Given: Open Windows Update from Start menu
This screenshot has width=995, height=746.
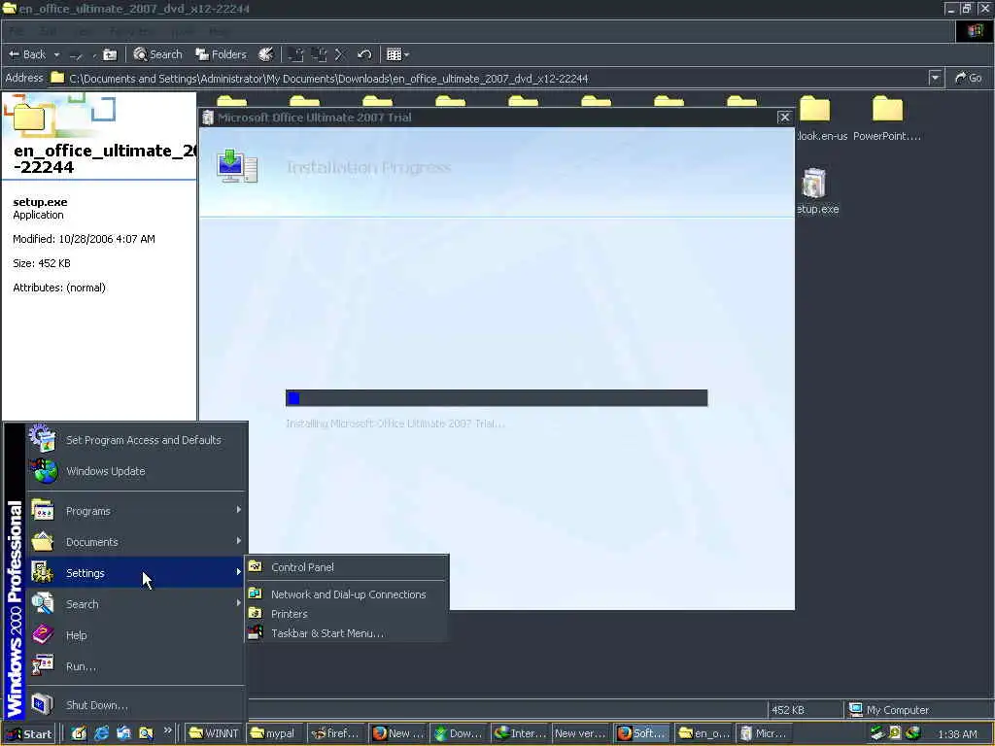Looking at the screenshot, I should point(136,471).
